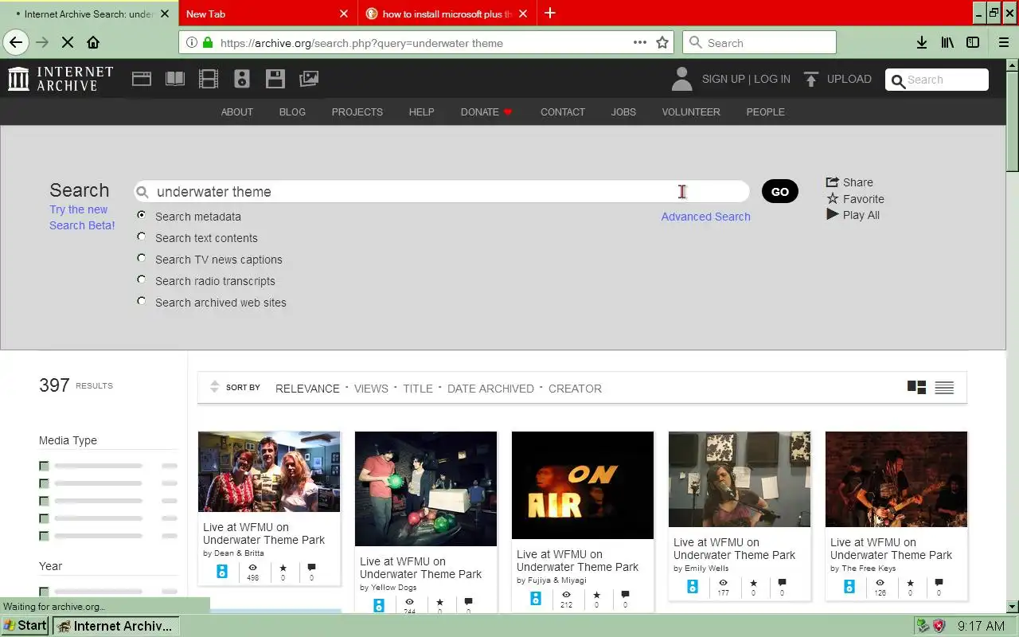
Task: Sort results by VIEWS
Action: point(371,389)
